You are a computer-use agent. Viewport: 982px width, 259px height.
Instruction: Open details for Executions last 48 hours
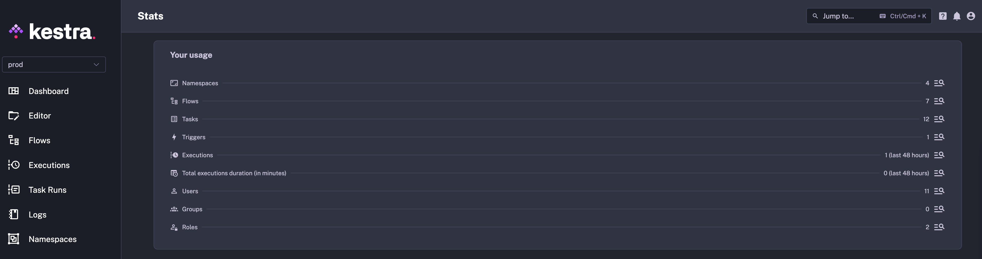[939, 155]
